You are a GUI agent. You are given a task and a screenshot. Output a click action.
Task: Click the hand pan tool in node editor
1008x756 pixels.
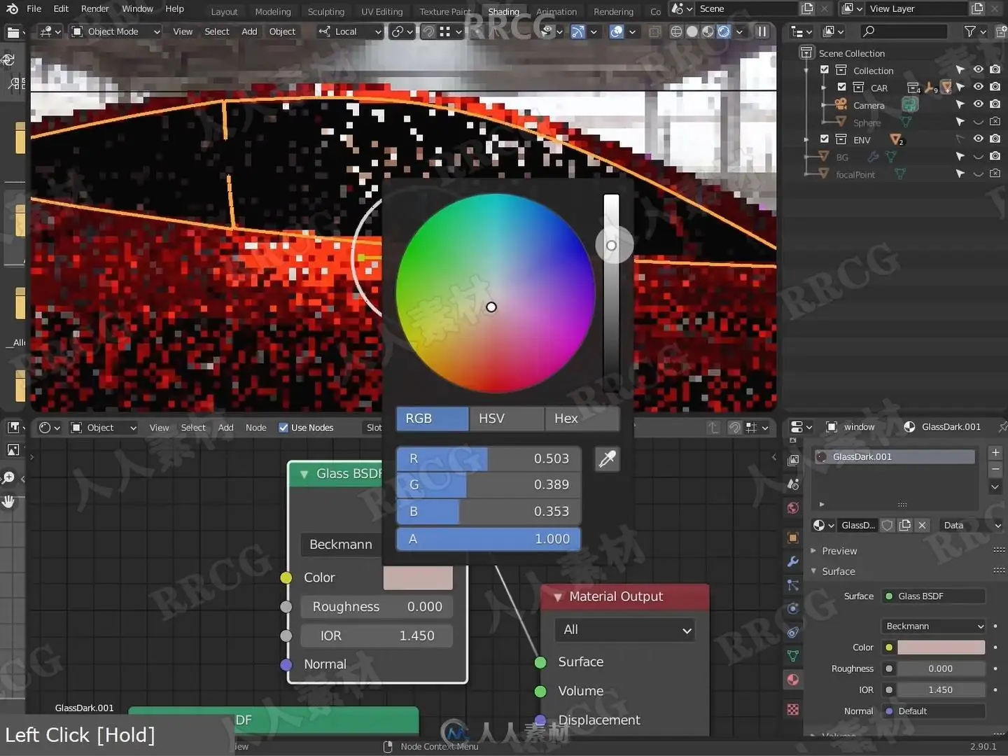tap(8, 502)
